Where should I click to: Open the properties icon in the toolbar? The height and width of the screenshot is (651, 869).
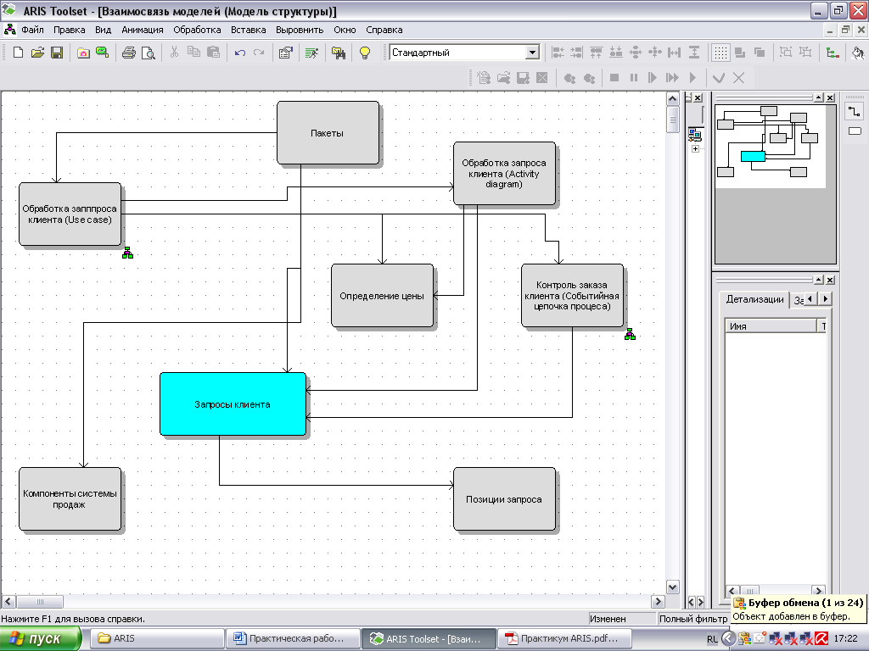pyautogui.click(x=285, y=53)
